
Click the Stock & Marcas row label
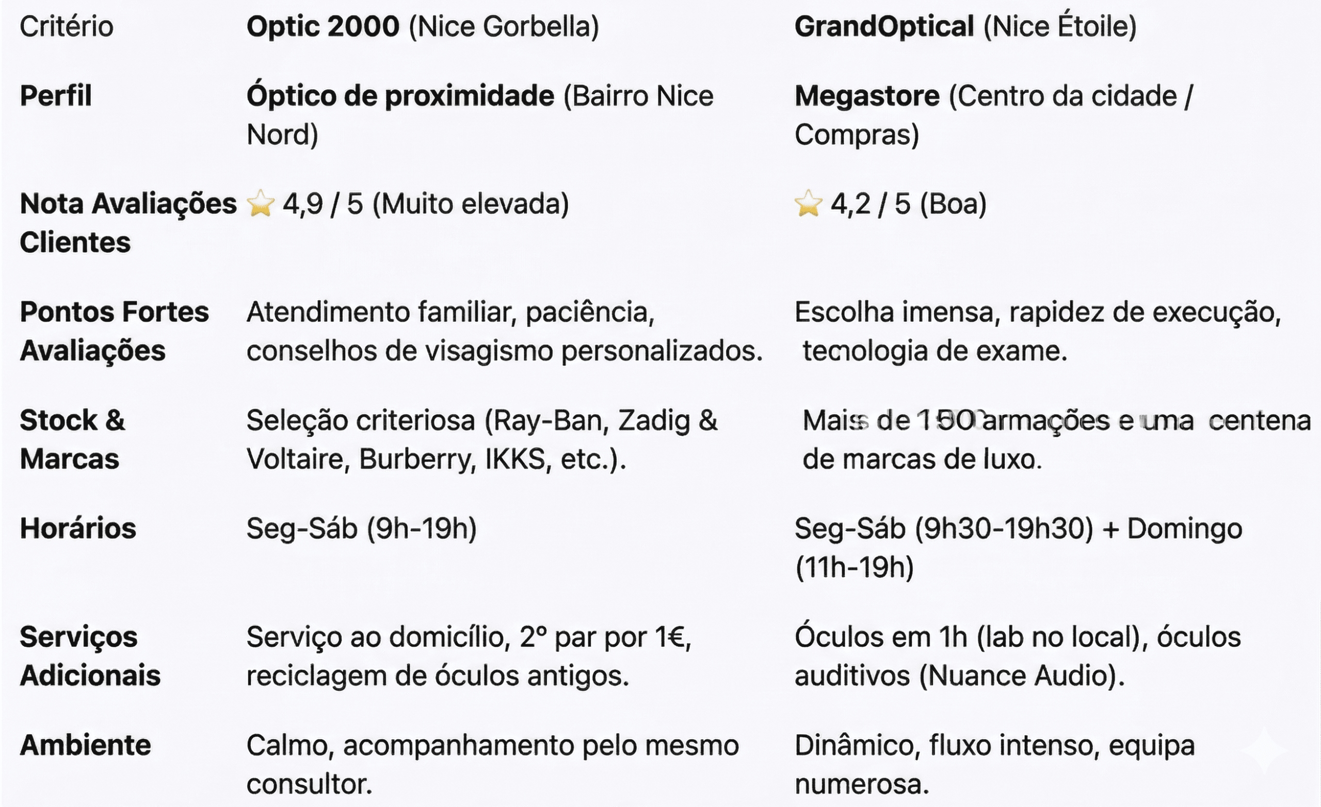coord(72,439)
